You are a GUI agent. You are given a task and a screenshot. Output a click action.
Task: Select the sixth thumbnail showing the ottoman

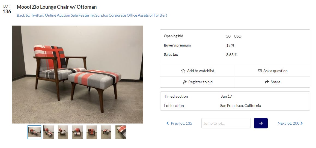106,132
